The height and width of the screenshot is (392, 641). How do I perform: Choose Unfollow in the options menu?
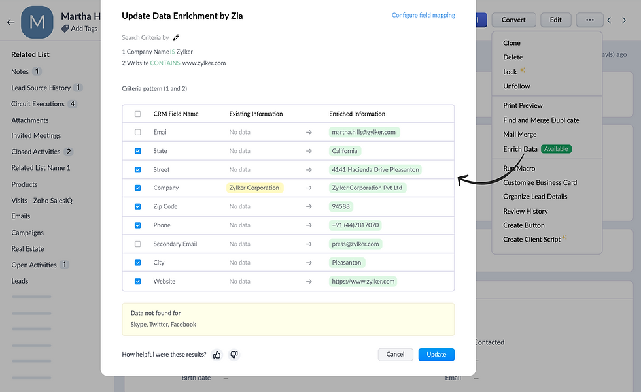517,86
